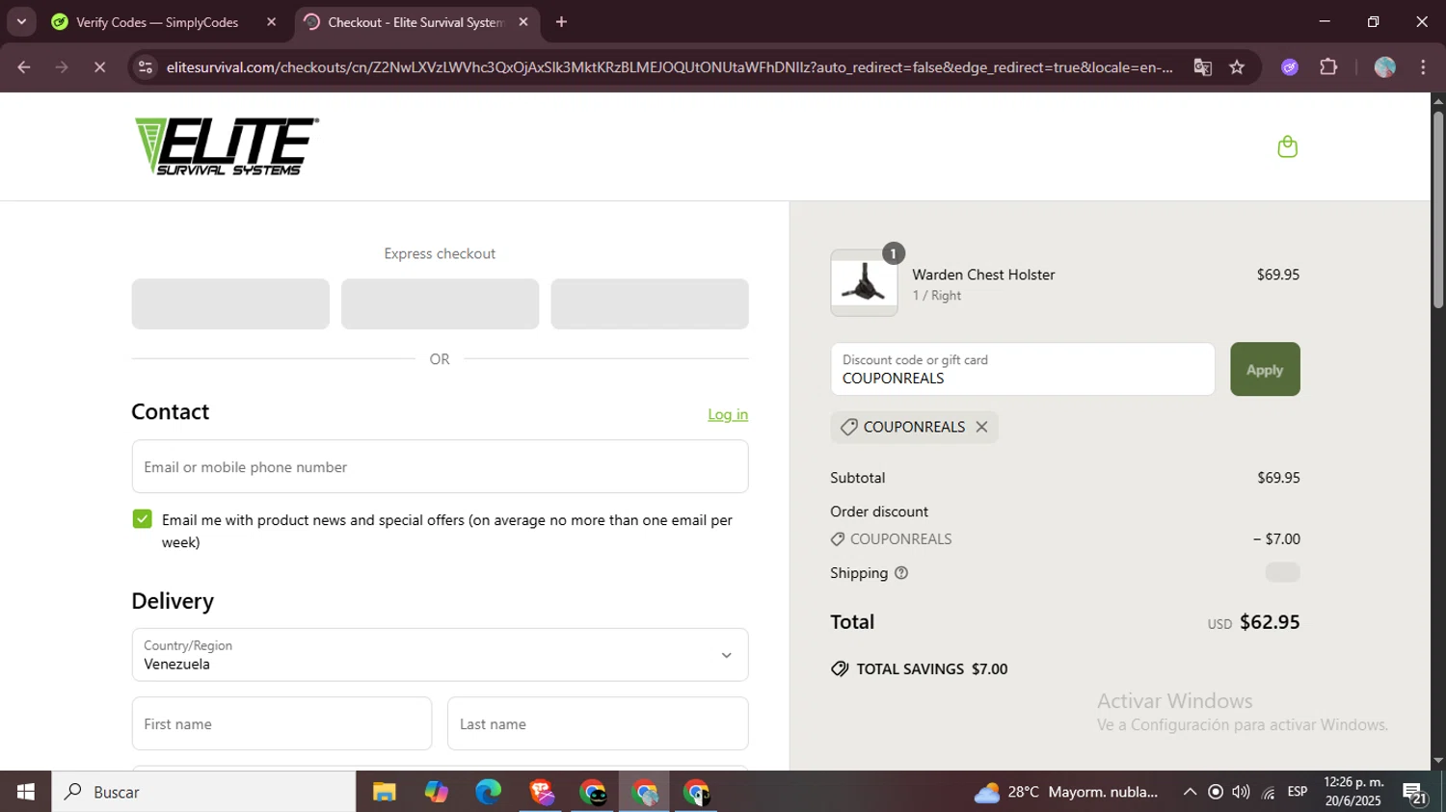The width and height of the screenshot is (1446, 812).
Task: Close the Verify Codes SimplyCodes tab
Action: point(271,22)
